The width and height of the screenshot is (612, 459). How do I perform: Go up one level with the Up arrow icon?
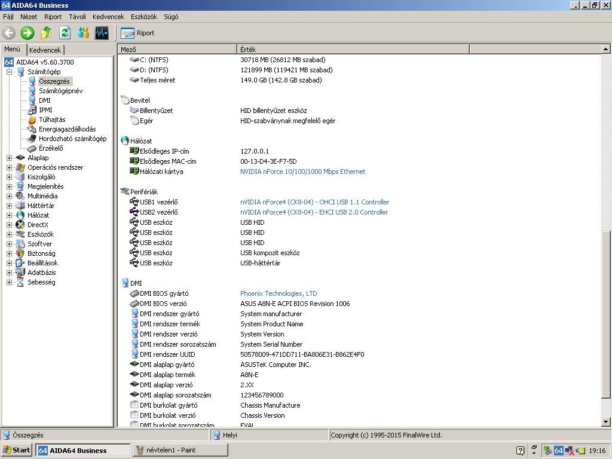coord(46,33)
